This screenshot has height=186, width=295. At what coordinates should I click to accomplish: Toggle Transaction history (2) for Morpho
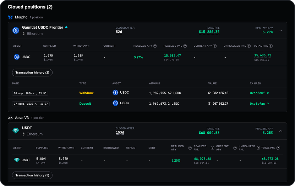click(32, 72)
